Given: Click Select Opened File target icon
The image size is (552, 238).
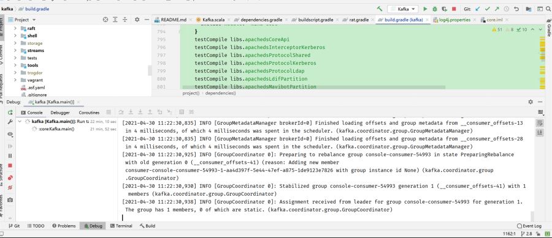Looking at the screenshot, I should click(105, 20).
